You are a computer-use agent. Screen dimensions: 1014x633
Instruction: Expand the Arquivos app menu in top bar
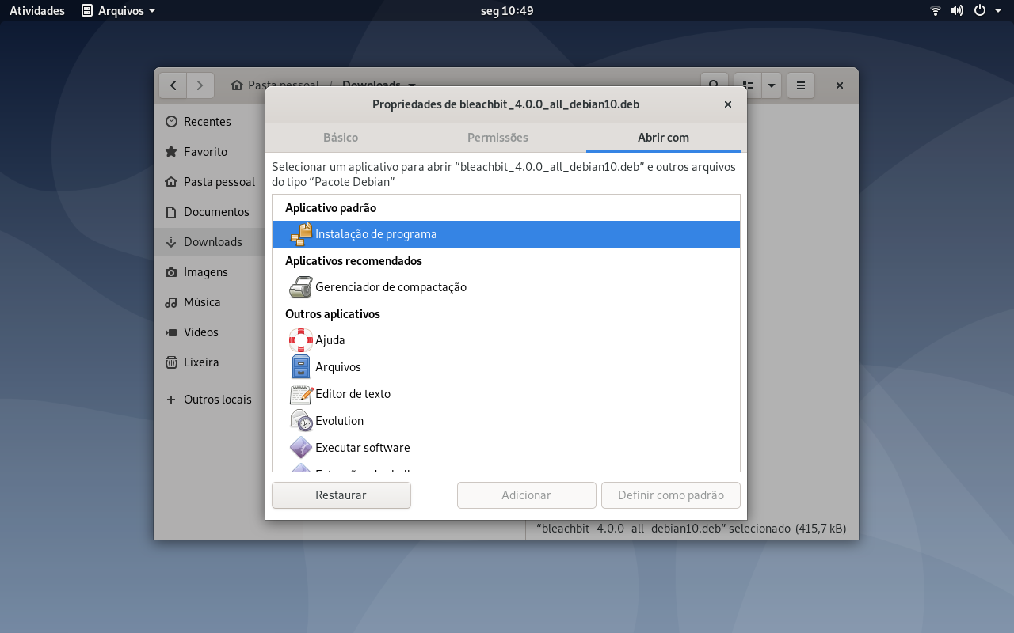(x=119, y=11)
